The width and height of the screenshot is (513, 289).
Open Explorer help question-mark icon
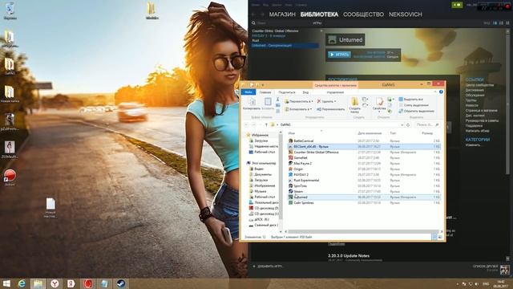(441, 92)
